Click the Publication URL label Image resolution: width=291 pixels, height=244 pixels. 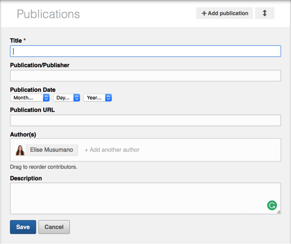32,110
